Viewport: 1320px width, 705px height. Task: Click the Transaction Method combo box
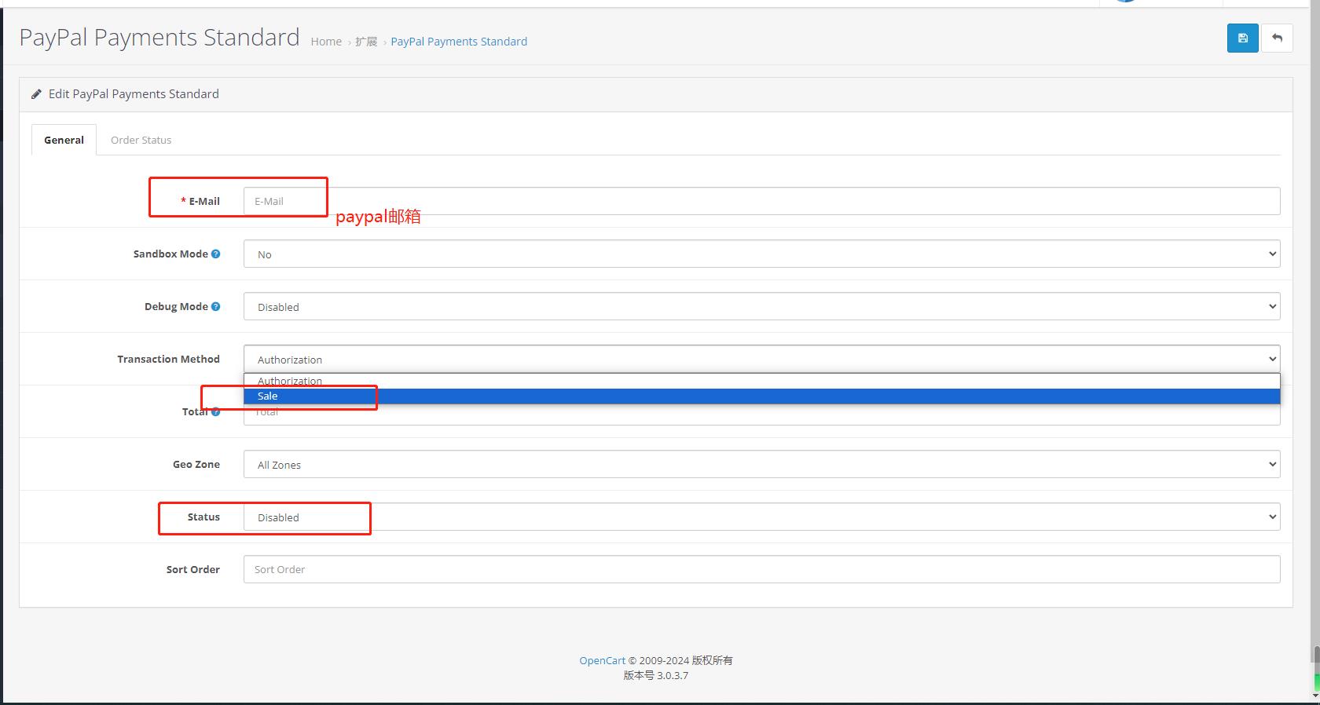click(761, 360)
